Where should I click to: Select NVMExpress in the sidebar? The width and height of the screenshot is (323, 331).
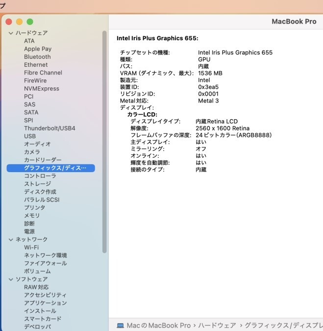pos(42,88)
